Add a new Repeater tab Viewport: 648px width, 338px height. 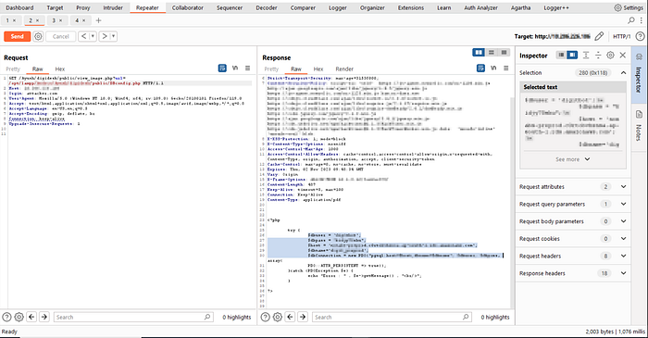[98, 20]
